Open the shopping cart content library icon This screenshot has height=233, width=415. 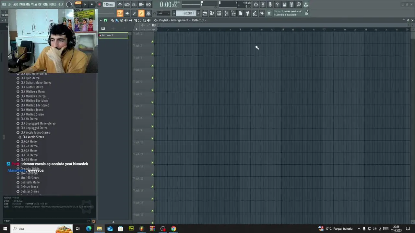(x=269, y=13)
